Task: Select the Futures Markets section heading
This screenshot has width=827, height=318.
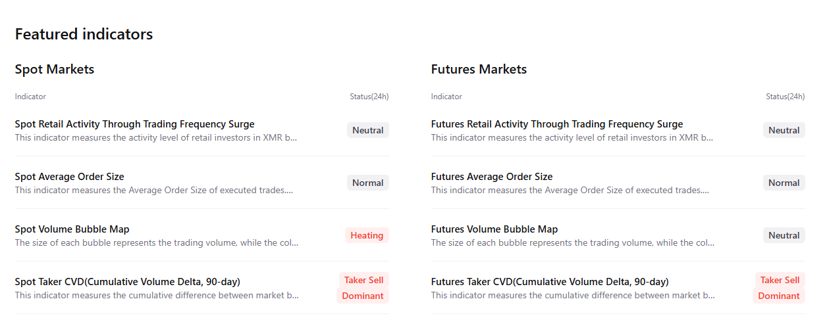Action: [479, 69]
